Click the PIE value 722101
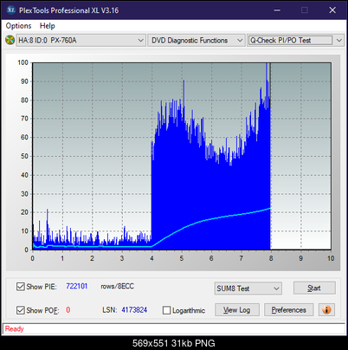 click(77, 286)
